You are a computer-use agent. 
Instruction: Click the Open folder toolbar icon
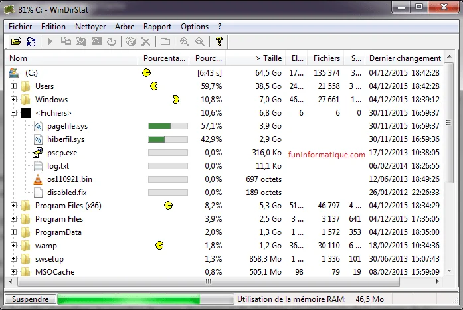click(16, 42)
